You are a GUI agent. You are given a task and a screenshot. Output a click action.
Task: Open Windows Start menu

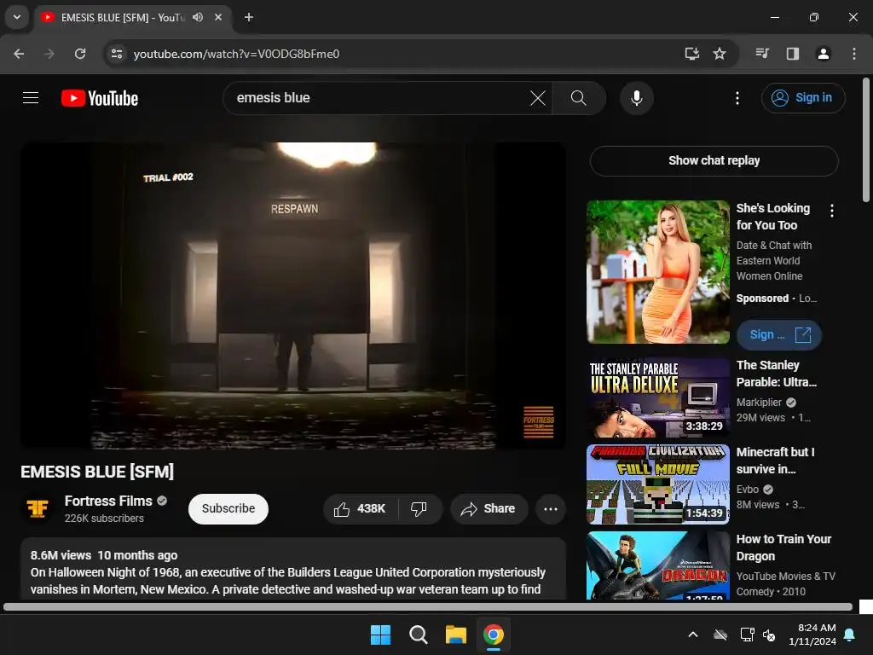(381, 635)
